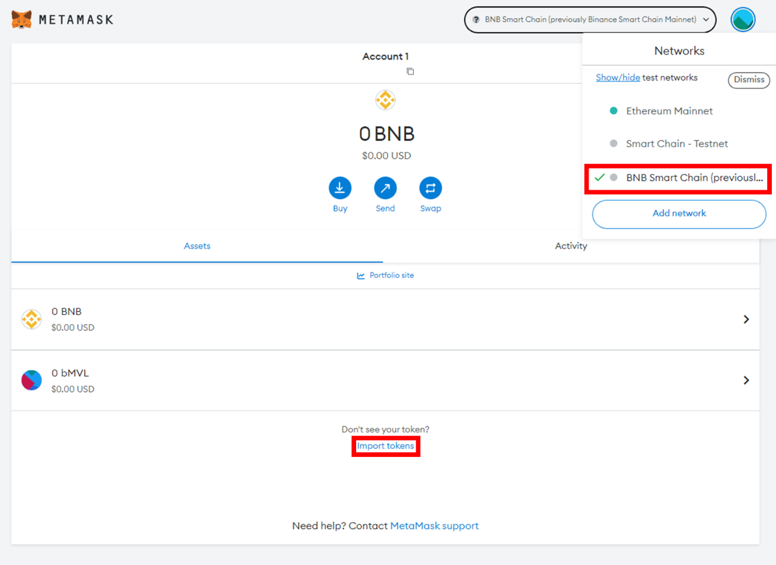Expand the 0 bMVL asset row chevron
The image size is (776, 565).
[746, 381]
